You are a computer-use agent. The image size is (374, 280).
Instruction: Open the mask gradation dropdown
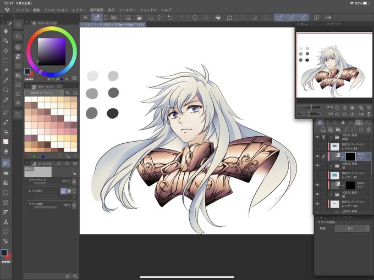tap(352, 228)
